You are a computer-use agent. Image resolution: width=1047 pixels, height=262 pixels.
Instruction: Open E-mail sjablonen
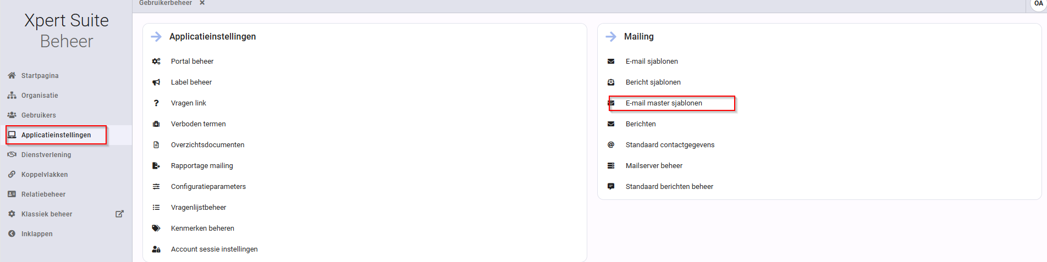click(652, 61)
